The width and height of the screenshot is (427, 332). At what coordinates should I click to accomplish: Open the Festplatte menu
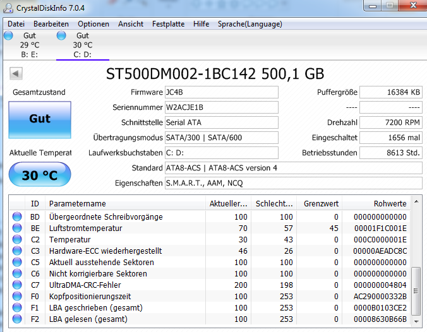coord(168,24)
